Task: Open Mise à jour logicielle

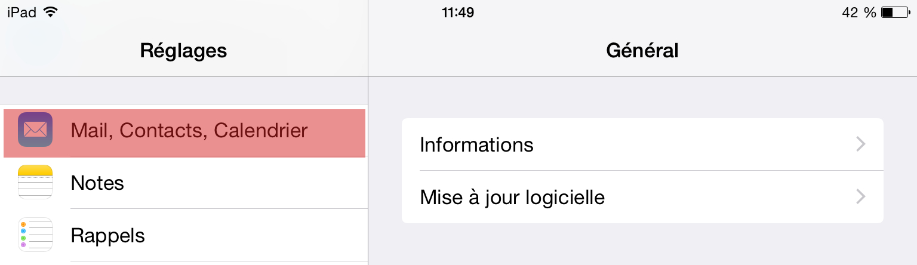Action: tap(642, 197)
